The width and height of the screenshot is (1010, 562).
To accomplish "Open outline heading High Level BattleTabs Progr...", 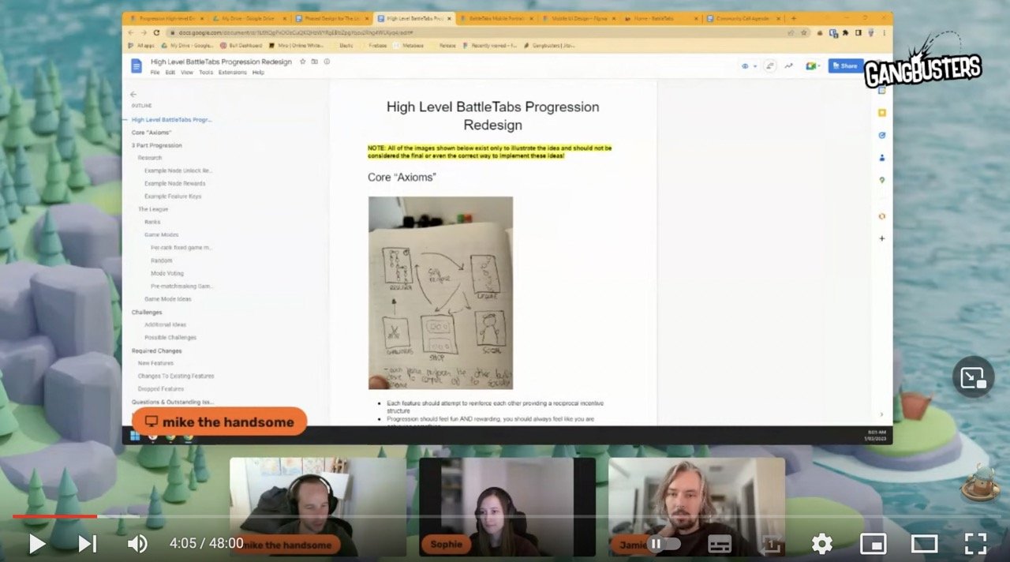I will click(172, 120).
